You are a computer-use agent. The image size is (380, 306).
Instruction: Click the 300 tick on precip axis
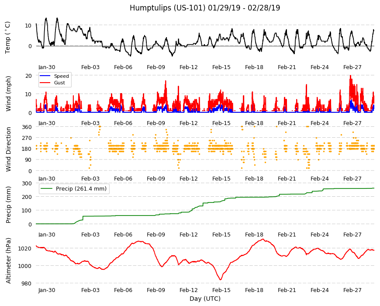[27, 183]
